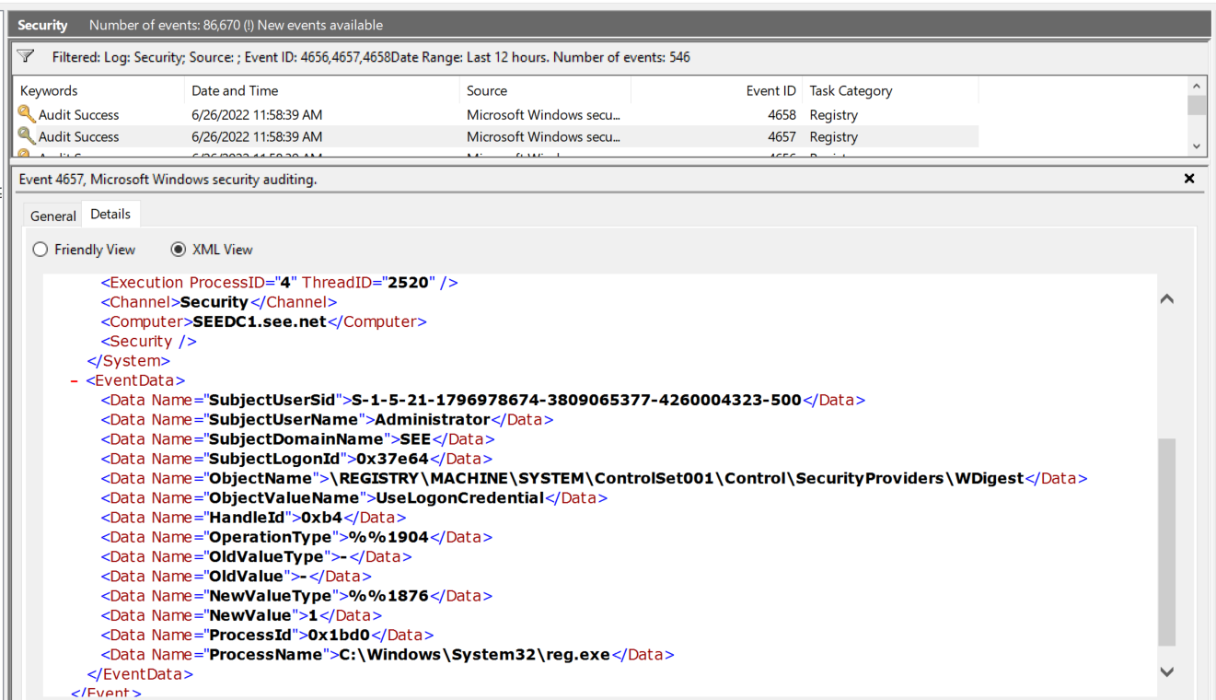Click the closing EventData tag

tap(140, 674)
